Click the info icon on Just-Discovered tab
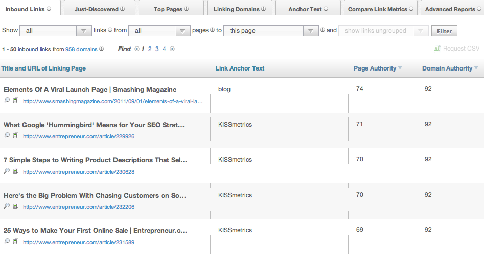 tap(123, 9)
